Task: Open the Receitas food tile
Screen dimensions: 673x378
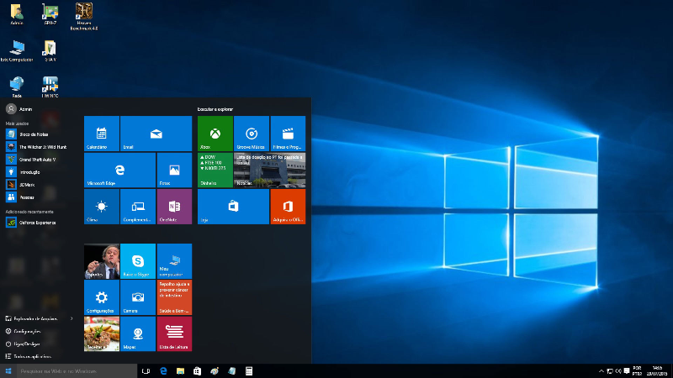Action: (x=102, y=333)
